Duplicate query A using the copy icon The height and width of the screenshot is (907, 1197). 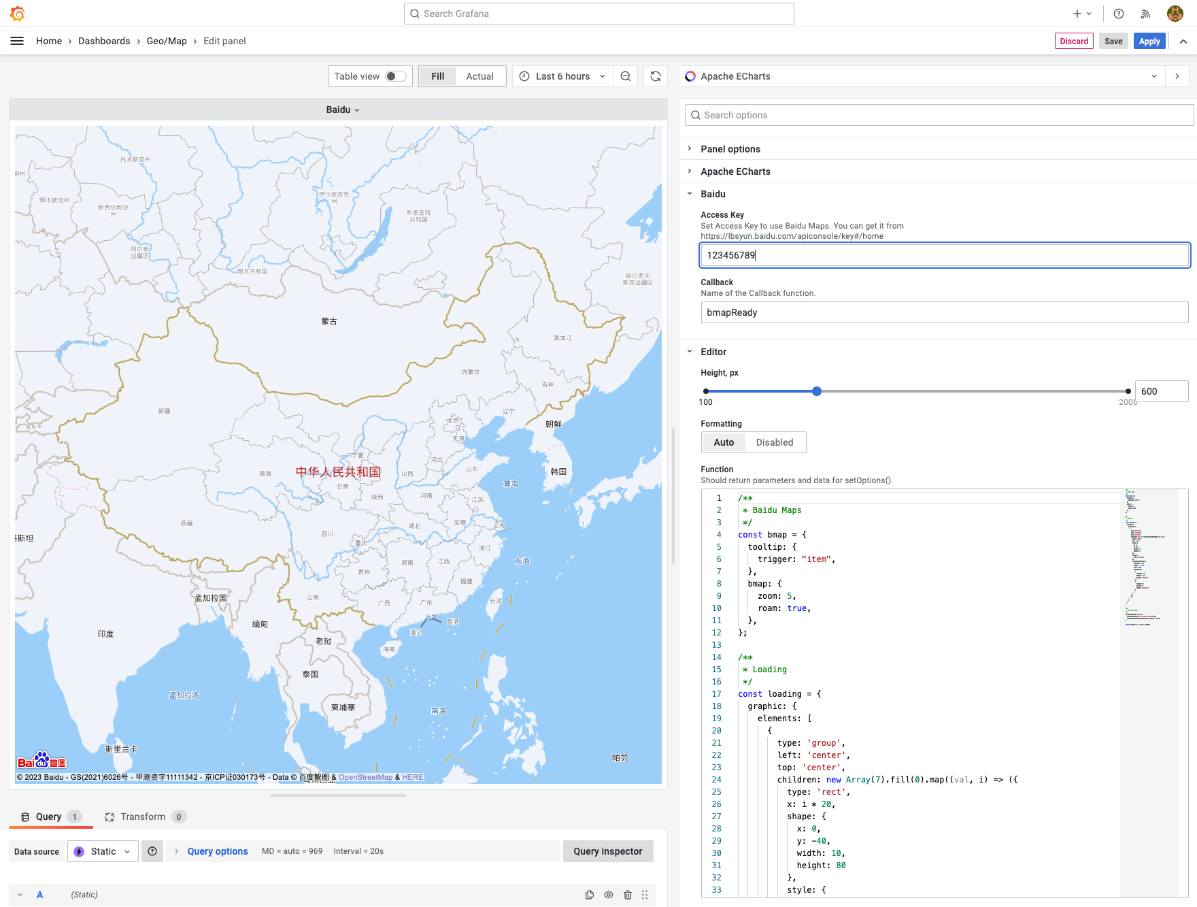tap(589, 895)
